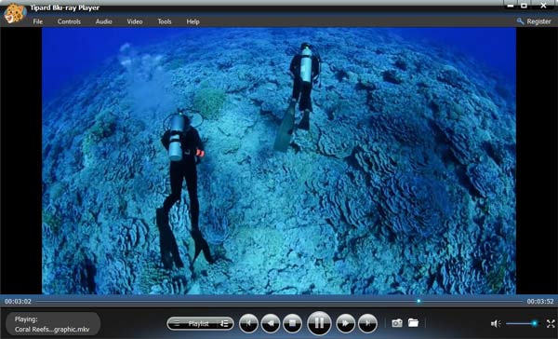Show the Playlist
Screen dimensions: 558x339
click(198, 324)
